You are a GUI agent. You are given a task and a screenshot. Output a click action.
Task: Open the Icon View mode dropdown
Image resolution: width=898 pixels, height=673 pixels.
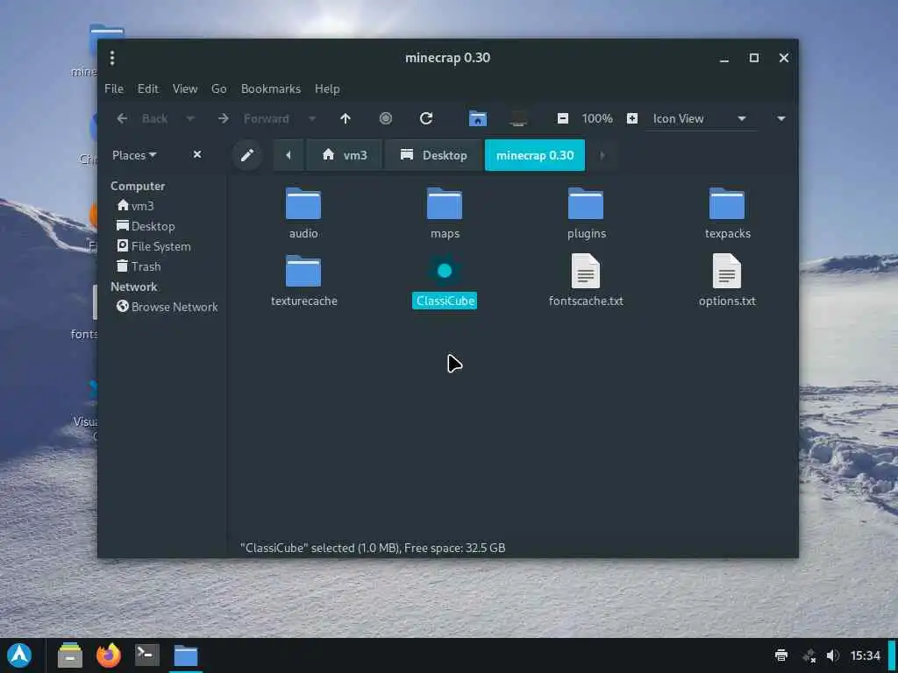tap(701, 118)
